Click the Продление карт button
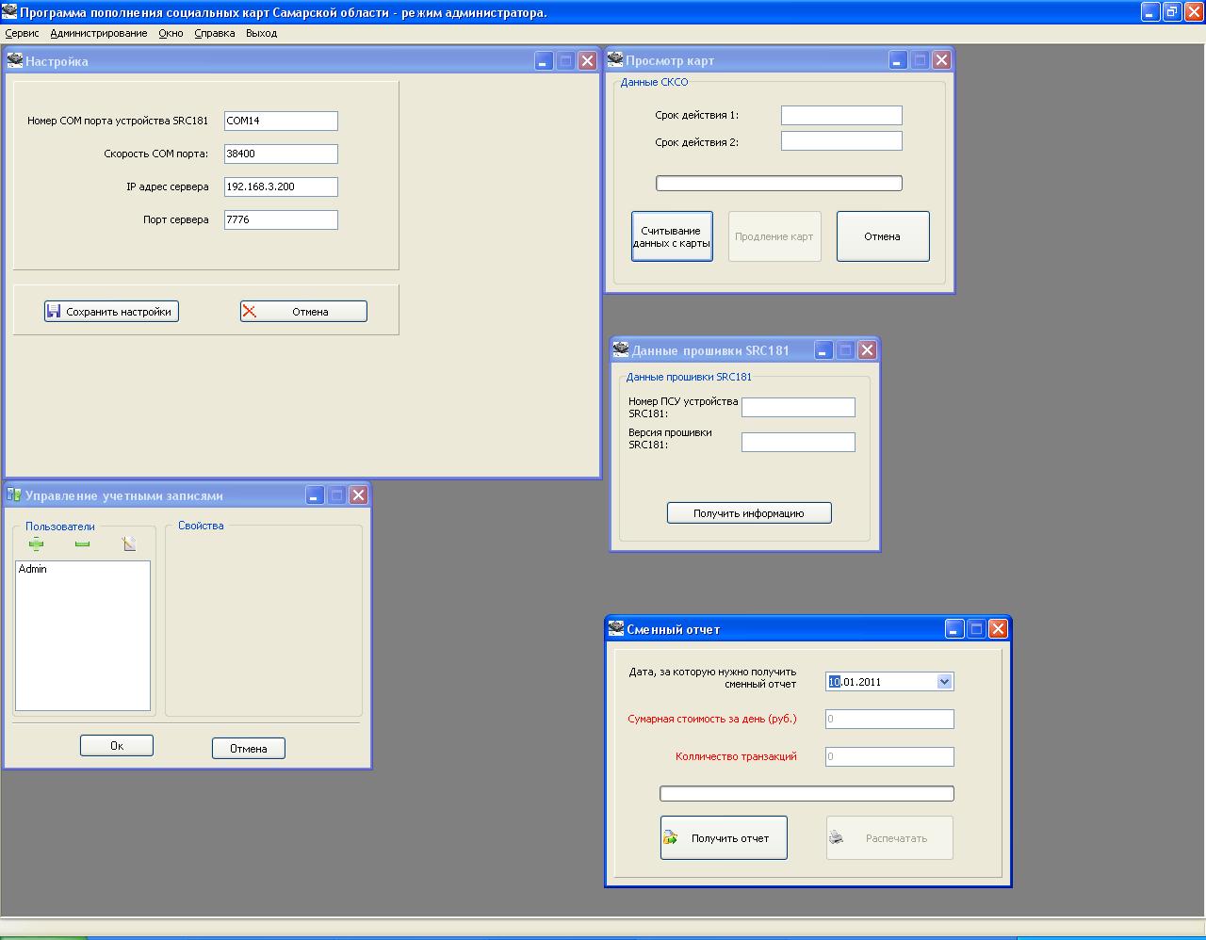The height and width of the screenshot is (940, 1206). point(774,236)
